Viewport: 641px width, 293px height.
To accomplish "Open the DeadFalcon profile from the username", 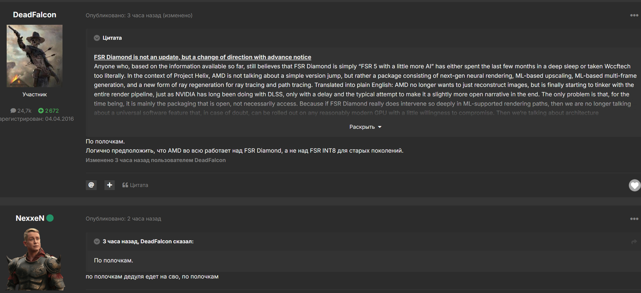I will [x=35, y=14].
